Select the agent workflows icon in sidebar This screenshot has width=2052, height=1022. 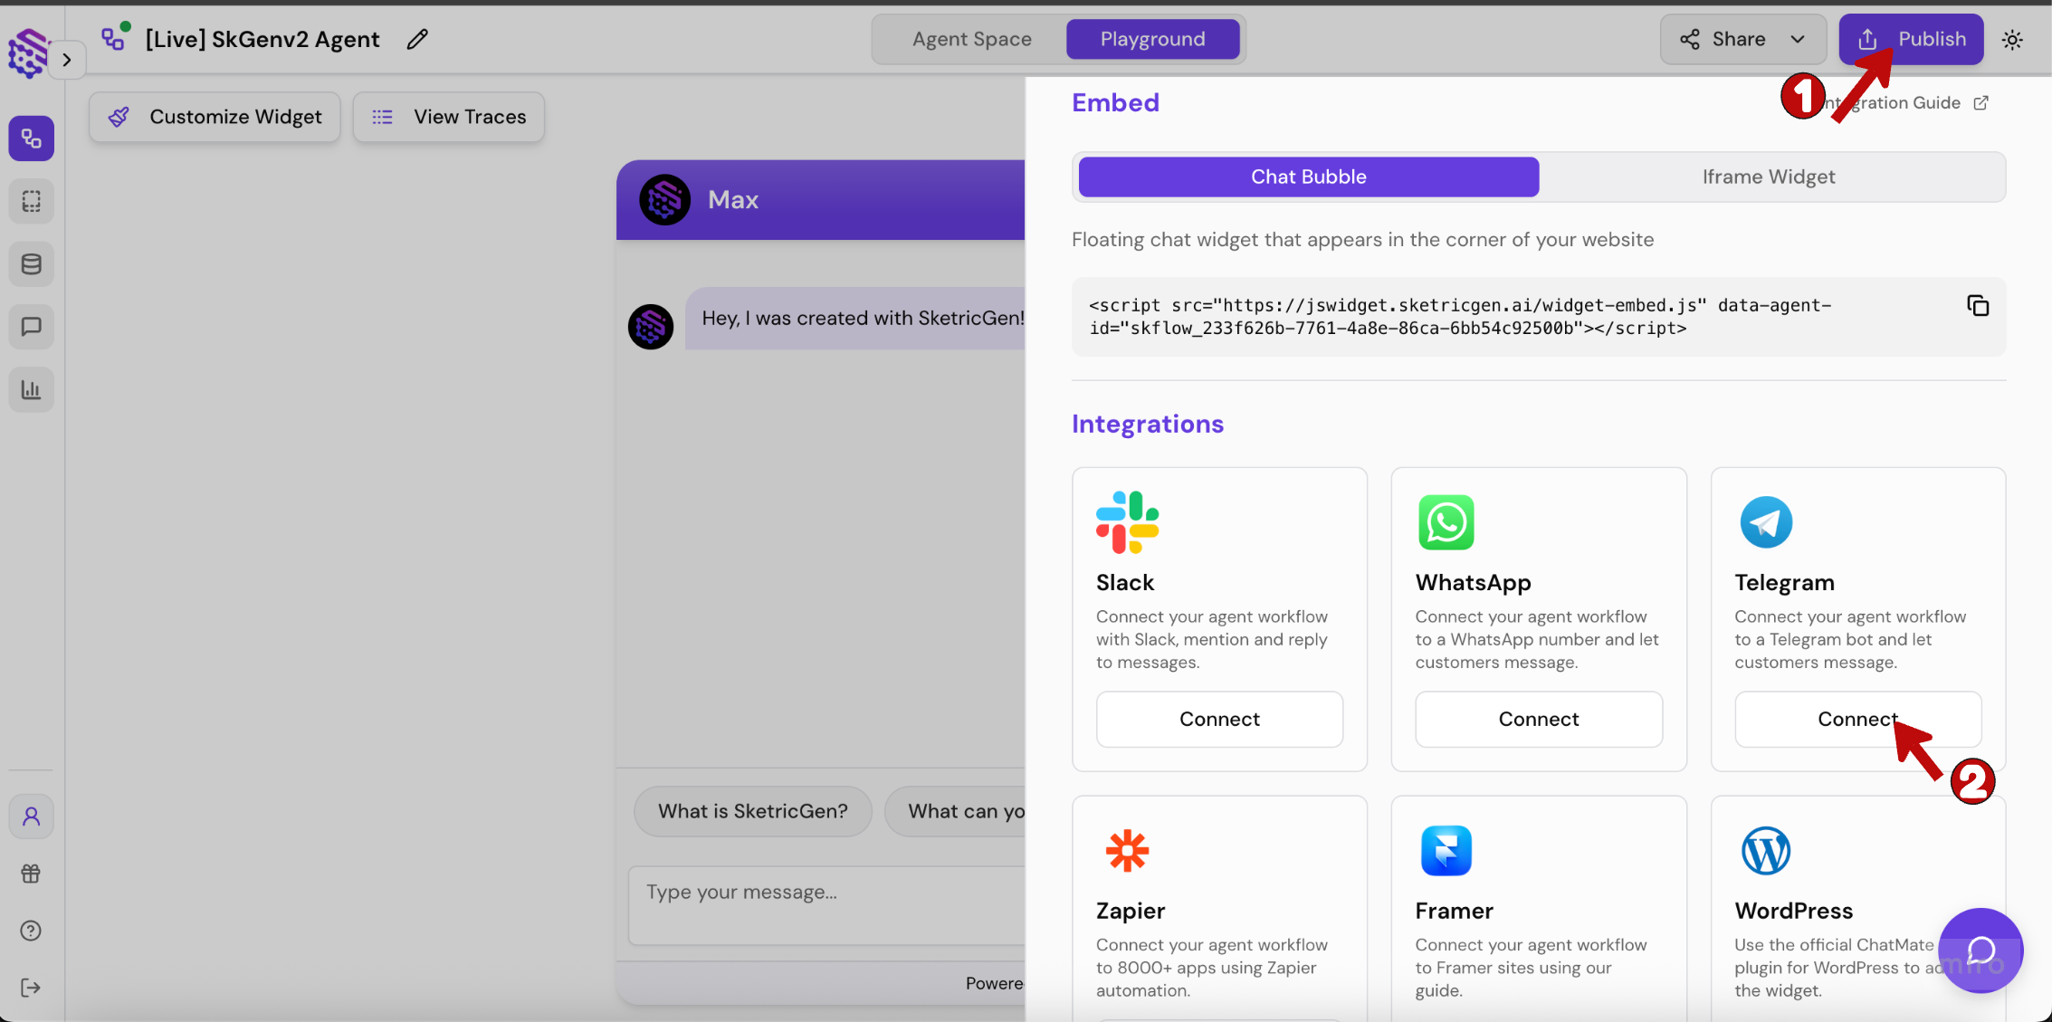coord(31,138)
